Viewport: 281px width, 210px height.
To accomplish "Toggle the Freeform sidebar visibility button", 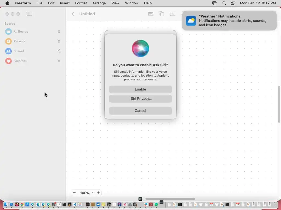I will [x=29, y=14].
